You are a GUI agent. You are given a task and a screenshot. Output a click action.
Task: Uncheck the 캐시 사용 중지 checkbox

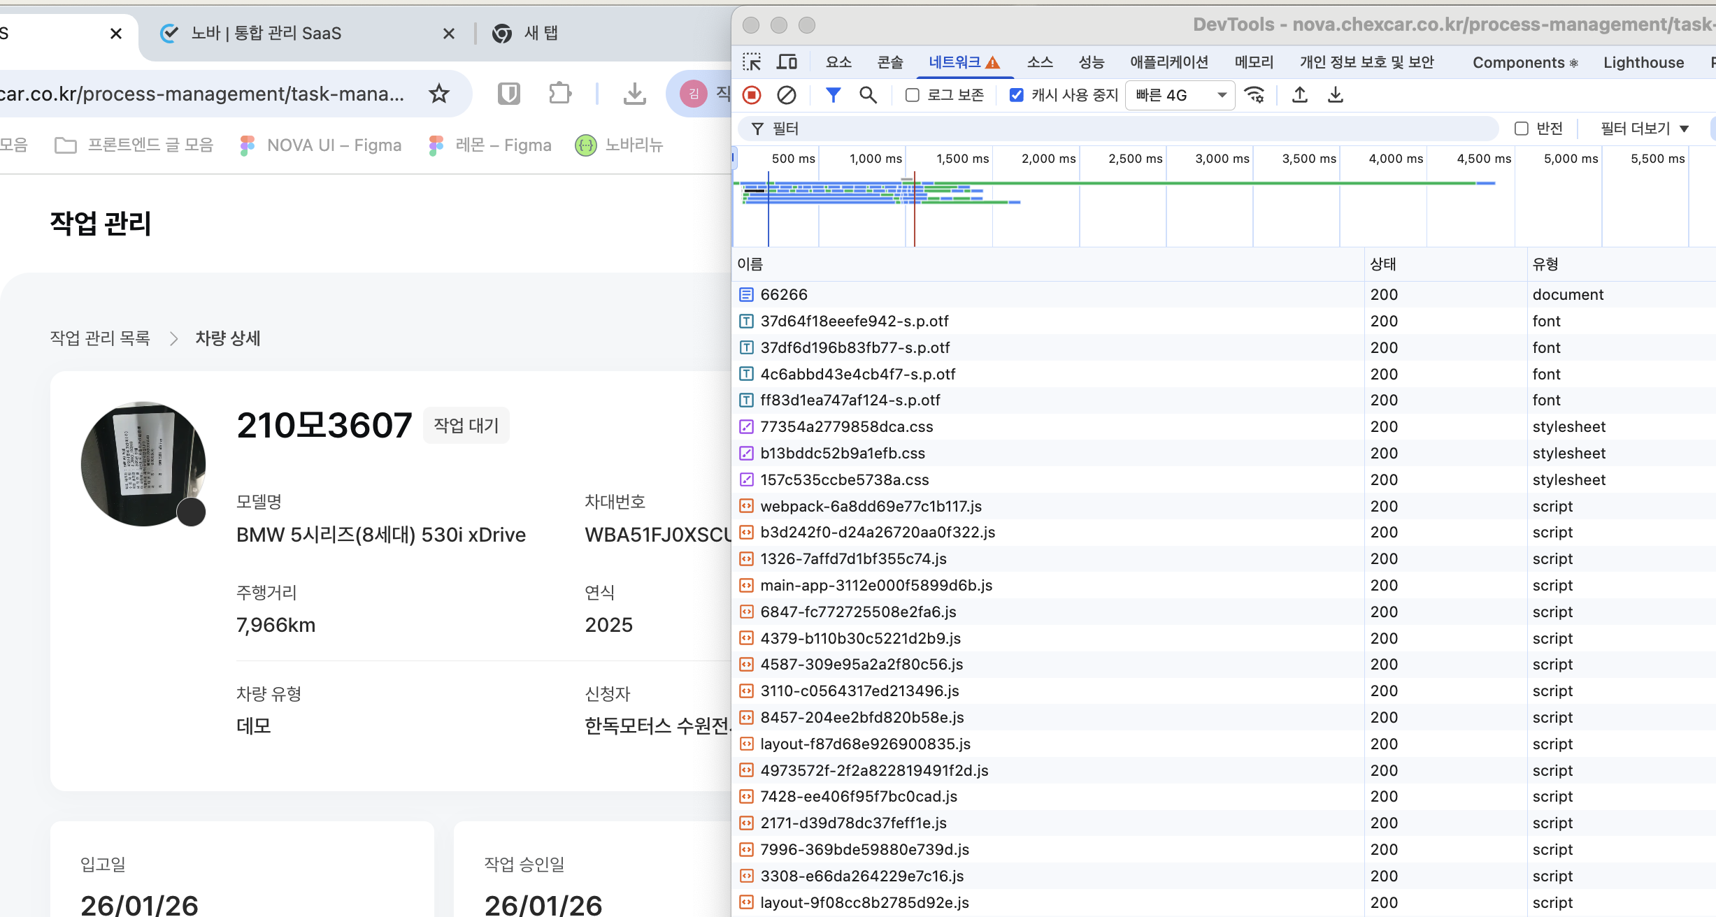[x=1017, y=95]
